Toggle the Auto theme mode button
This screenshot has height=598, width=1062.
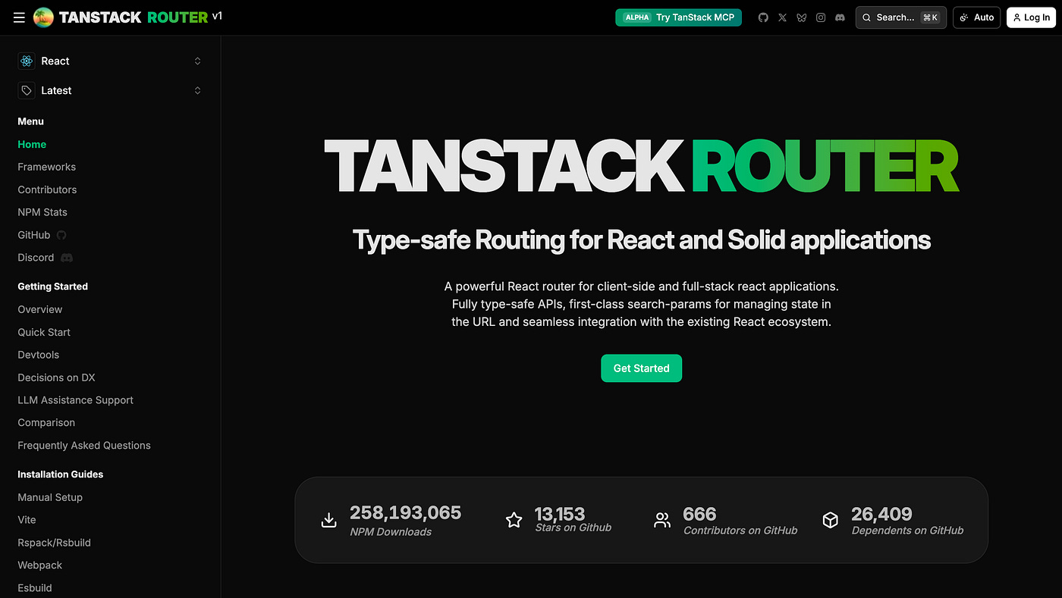coord(977,17)
